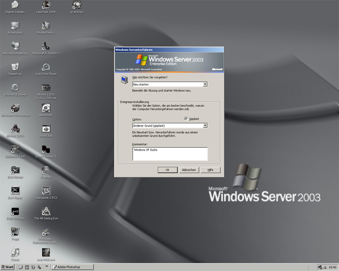This screenshot has width=339, height=271.
Task: Select the Ad-Aware SE Personal shortcut
Action: [15, 111]
